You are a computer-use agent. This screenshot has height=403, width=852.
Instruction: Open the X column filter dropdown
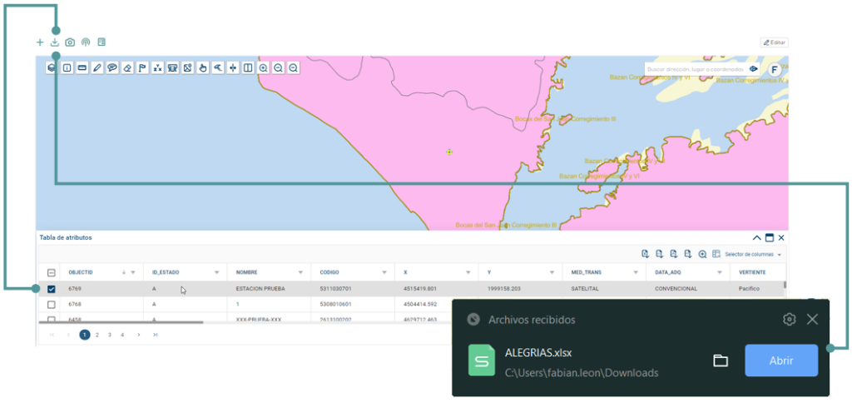pyautogui.click(x=468, y=272)
